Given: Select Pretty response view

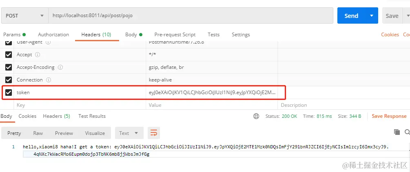Looking at the screenshot, I should pyautogui.click(x=14, y=133).
